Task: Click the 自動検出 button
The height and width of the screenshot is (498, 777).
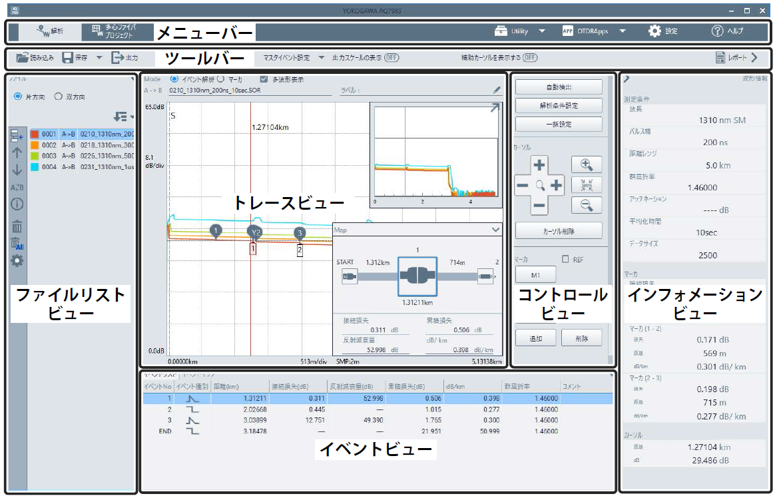Action: pyautogui.click(x=559, y=87)
